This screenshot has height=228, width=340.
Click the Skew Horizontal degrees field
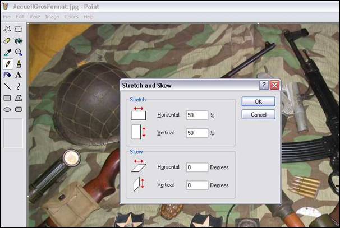197,167
